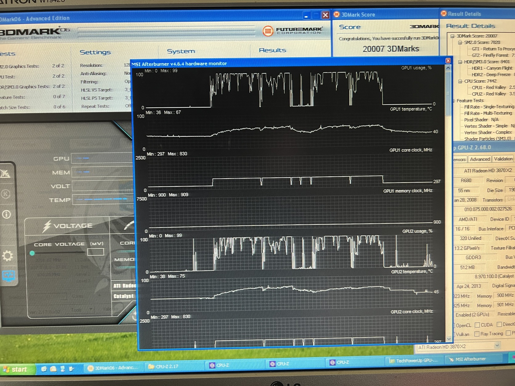
Task: Click the Core Voltage slider handle in Afterburner
Action: (32, 253)
